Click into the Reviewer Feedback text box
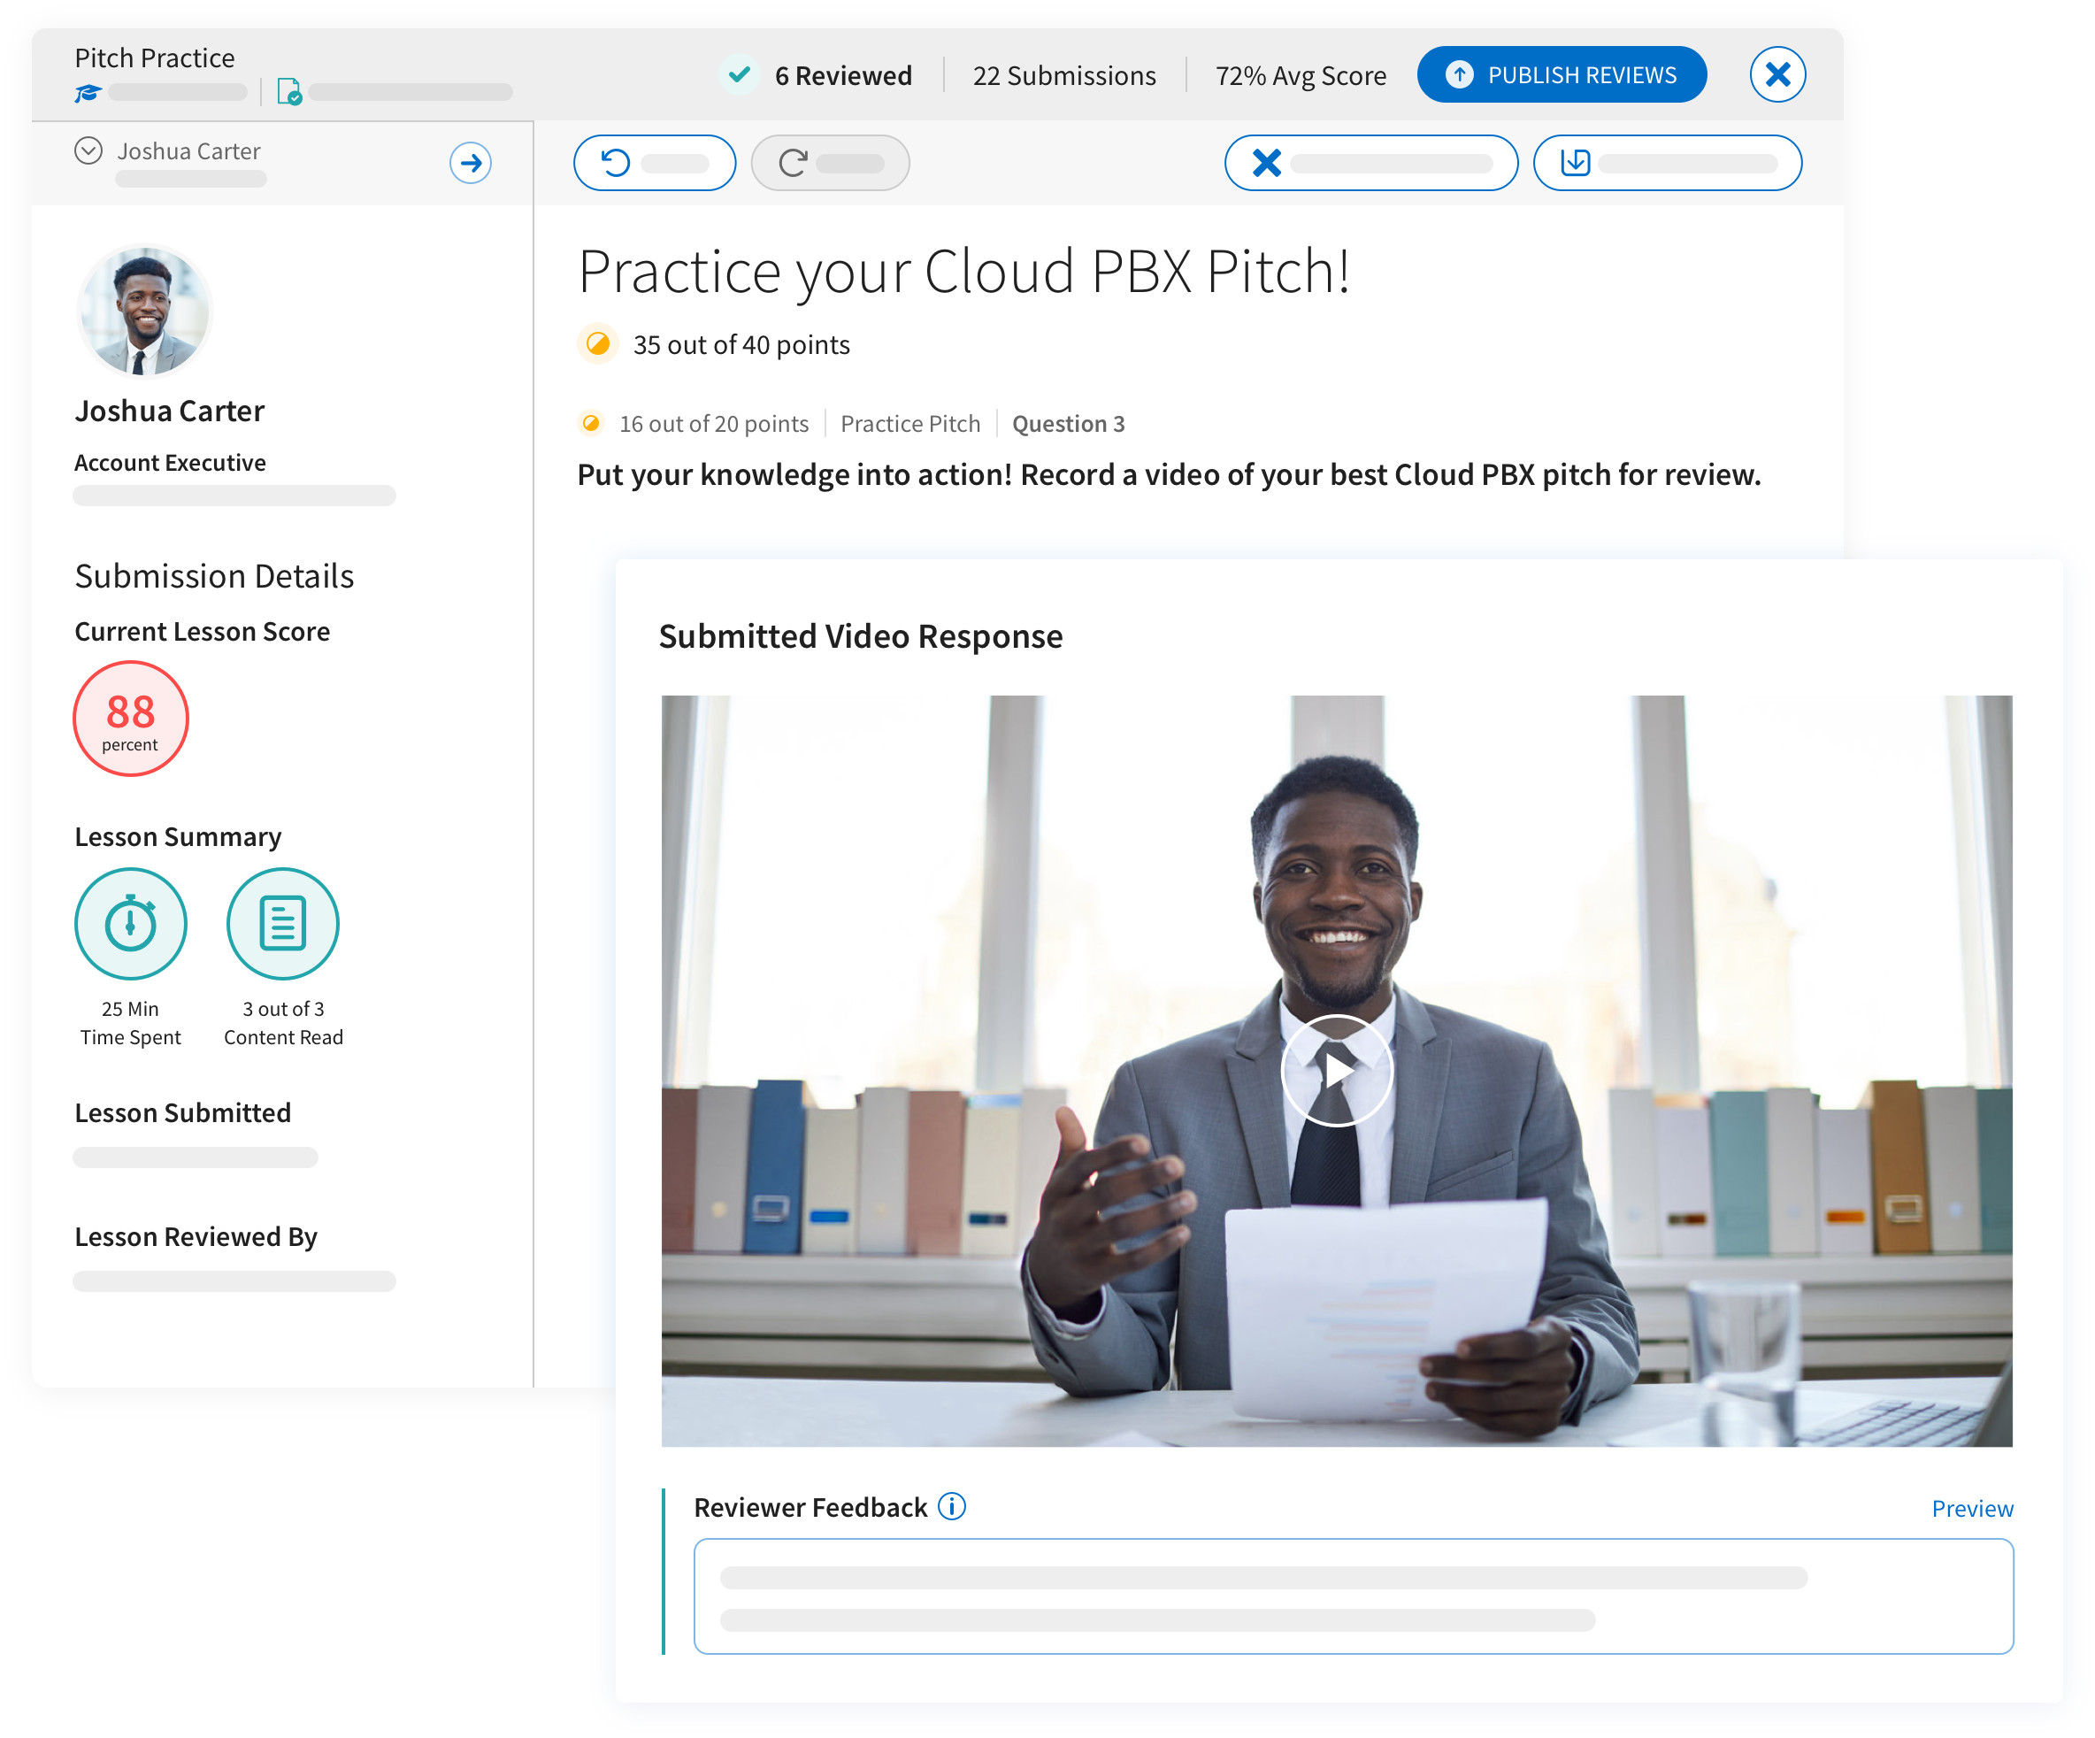This screenshot has width=2095, height=1738. tap(1353, 1596)
